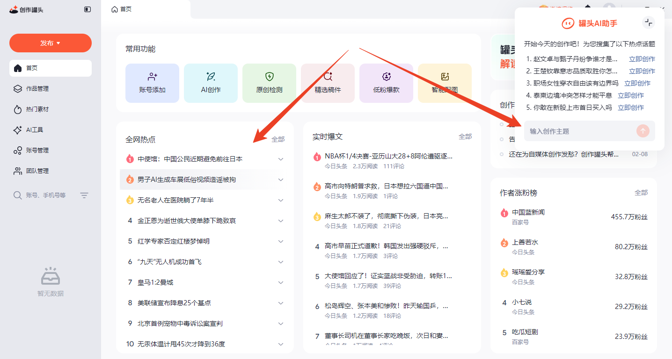Screen dimensions: 672x359
Task: Expand the 美联储宣布降息 topic chevron
Action: coord(280,302)
